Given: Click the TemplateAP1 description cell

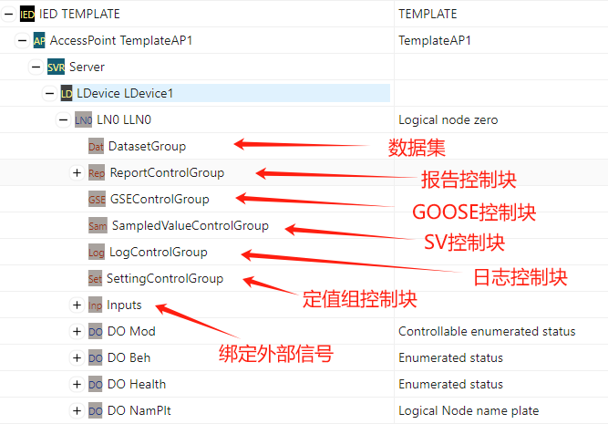Looking at the screenshot, I should 435,40.
